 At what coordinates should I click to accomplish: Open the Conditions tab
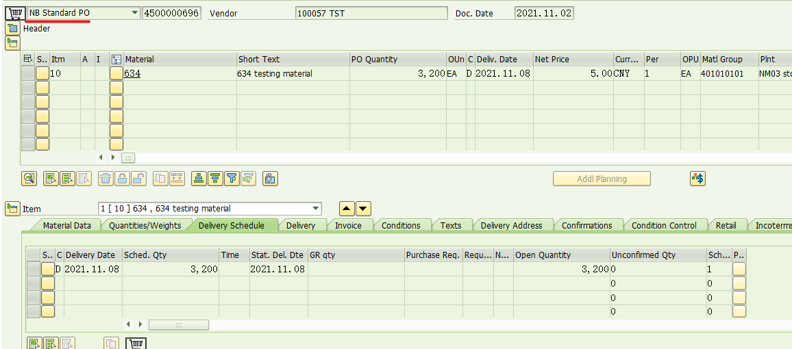(401, 225)
